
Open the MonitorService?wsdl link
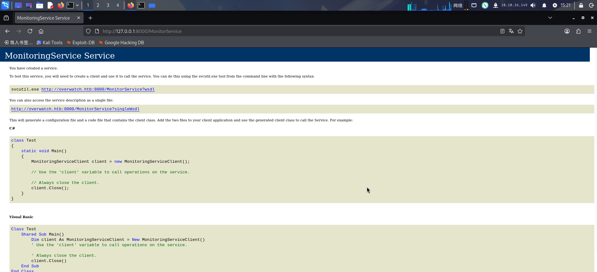98,89
